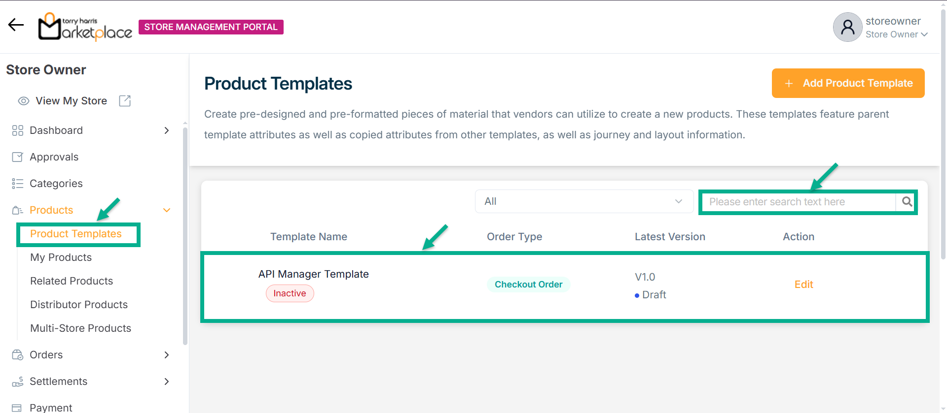Click the Settlements hand-coin icon
Screen dimensions: 947x413
[x=18, y=381]
